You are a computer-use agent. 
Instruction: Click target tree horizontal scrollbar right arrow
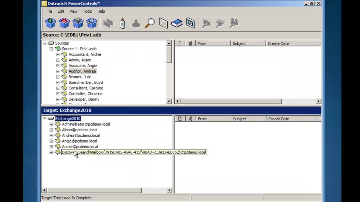169,190
